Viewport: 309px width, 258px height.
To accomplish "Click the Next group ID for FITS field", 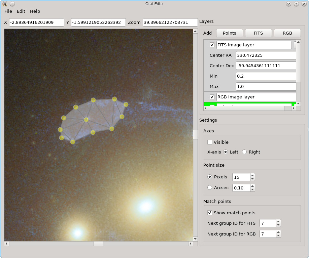I will click(268, 223).
